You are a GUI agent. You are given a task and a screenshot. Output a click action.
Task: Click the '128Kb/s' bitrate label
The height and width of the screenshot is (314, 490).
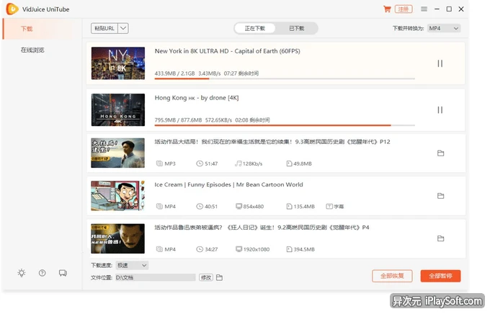[252, 163]
